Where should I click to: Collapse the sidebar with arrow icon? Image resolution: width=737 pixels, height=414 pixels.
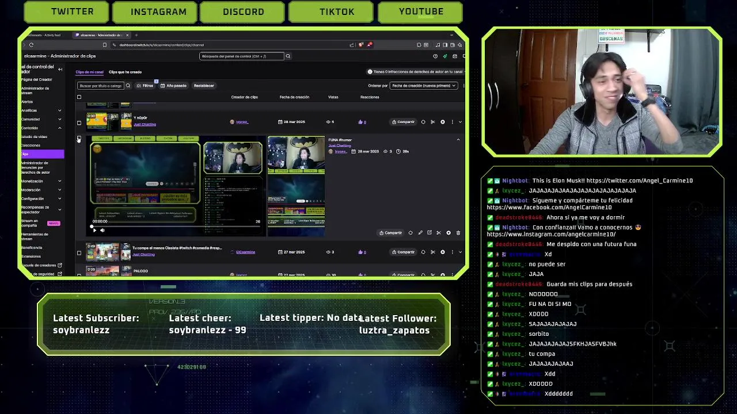point(60,69)
